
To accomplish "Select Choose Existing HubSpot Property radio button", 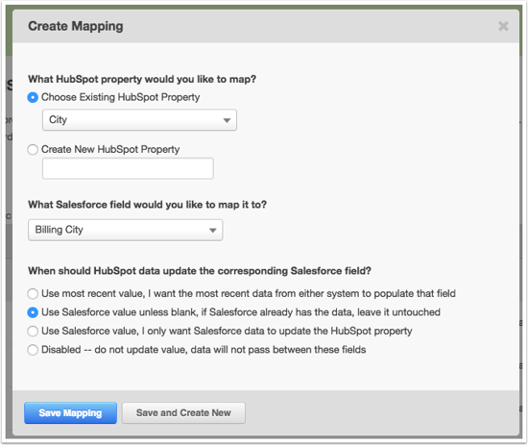I will 33,97.
